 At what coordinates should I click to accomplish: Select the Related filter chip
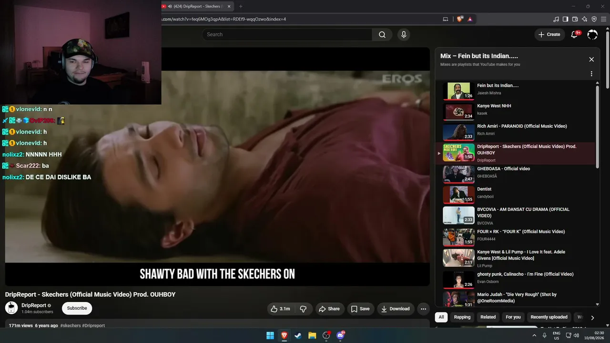(x=488, y=317)
